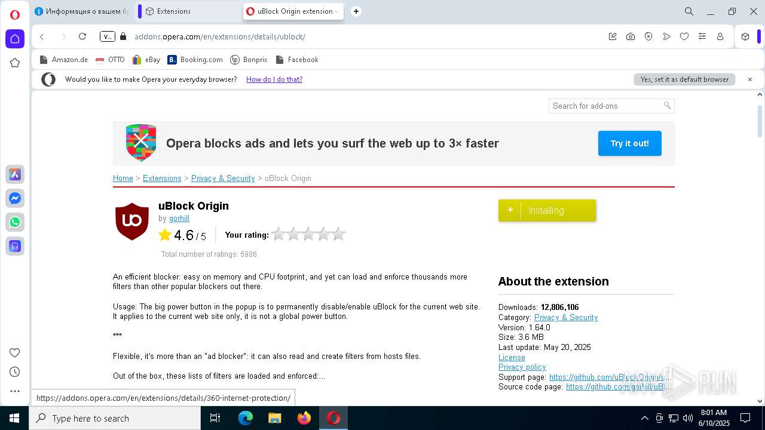Open the heart Pinboards icon in sidebar

(x=15, y=352)
